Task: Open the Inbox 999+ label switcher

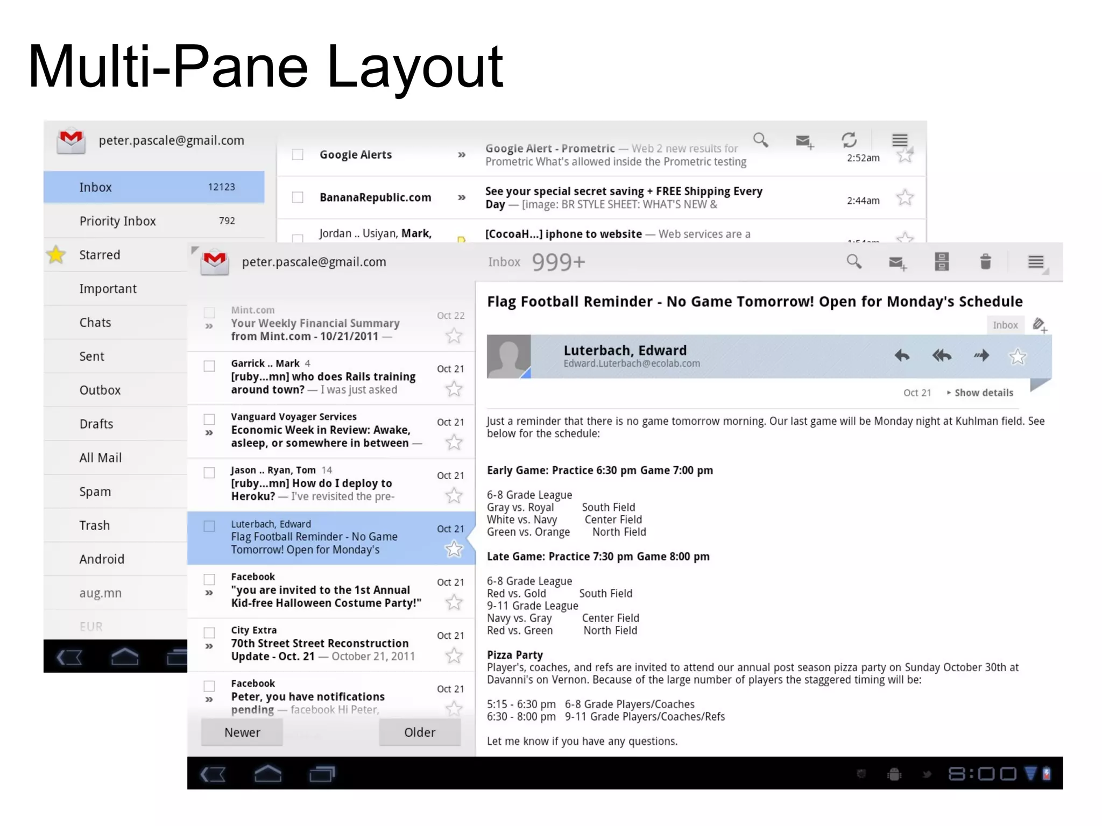Action: click(536, 262)
